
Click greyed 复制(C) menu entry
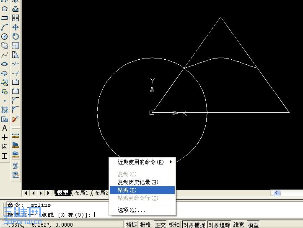[x=142, y=174]
